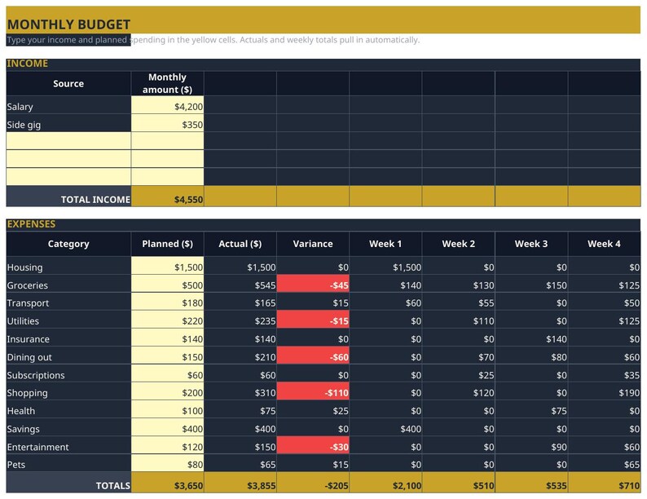Click the Week 2 column header
647x499 pixels.
(459, 244)
